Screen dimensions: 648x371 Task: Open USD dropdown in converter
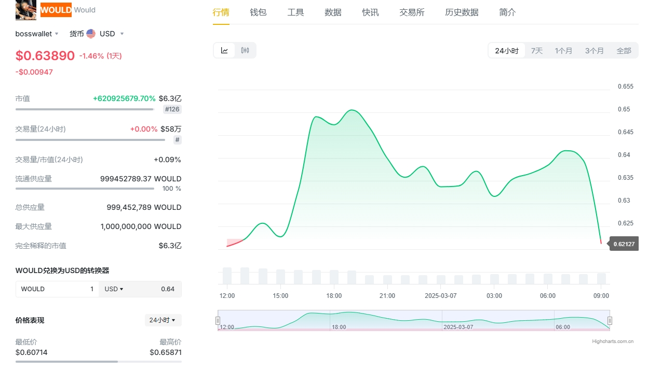coord(114,289)
